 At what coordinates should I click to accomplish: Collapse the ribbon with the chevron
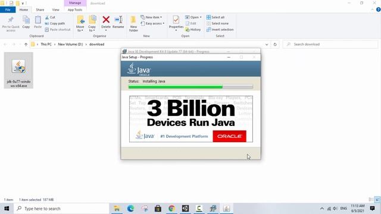(373, 10)
